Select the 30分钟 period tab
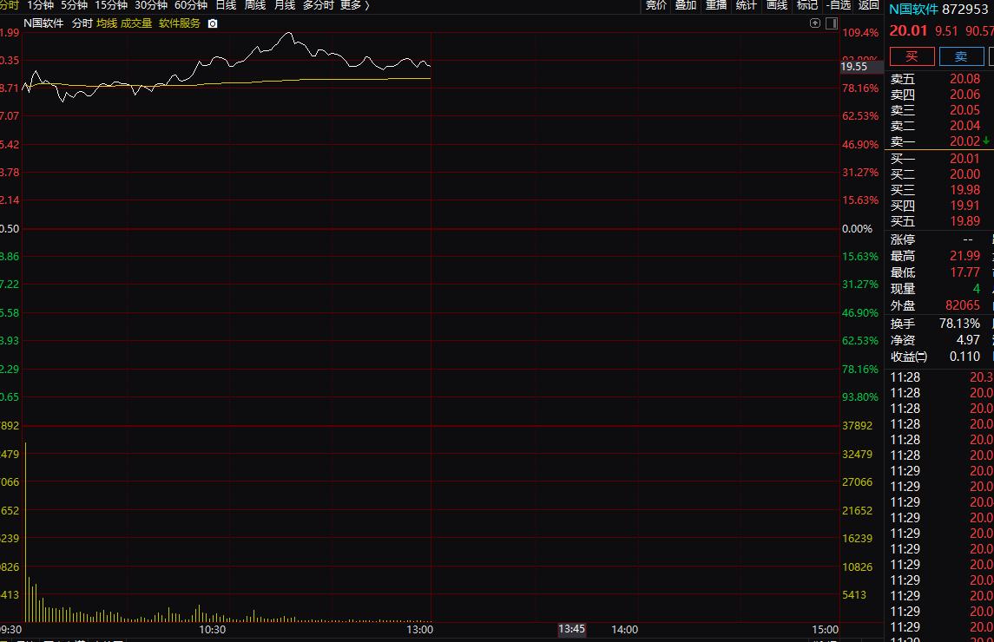The image size is (994, 642). click(151, 5)
